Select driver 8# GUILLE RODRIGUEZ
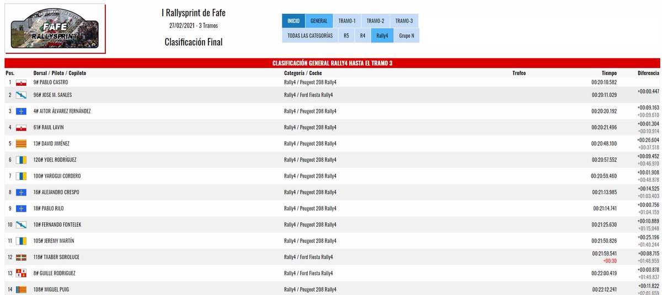662x295 pixels. tap(54, 274)
